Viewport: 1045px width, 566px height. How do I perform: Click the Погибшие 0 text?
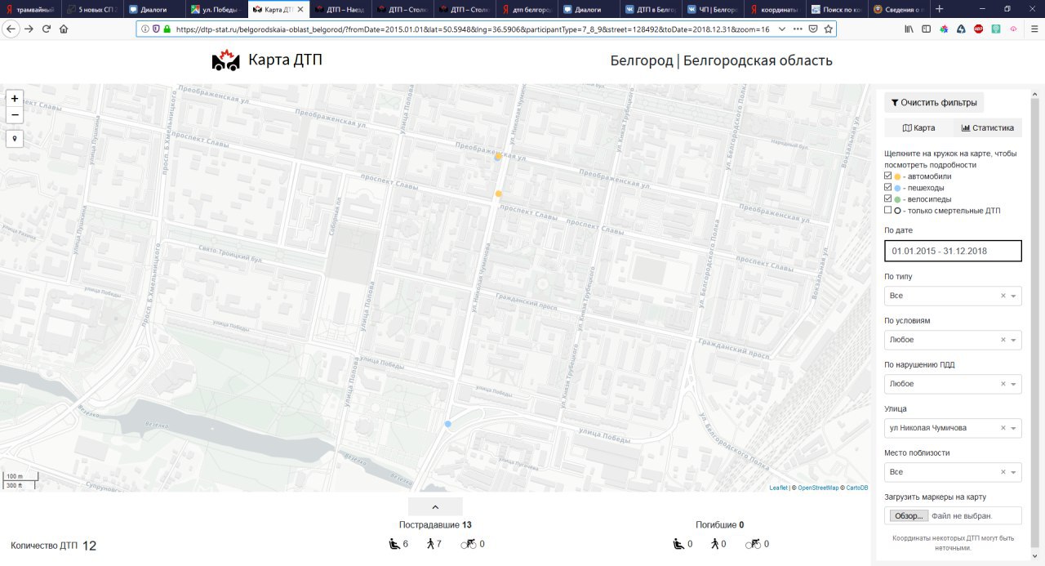point(719,525)
